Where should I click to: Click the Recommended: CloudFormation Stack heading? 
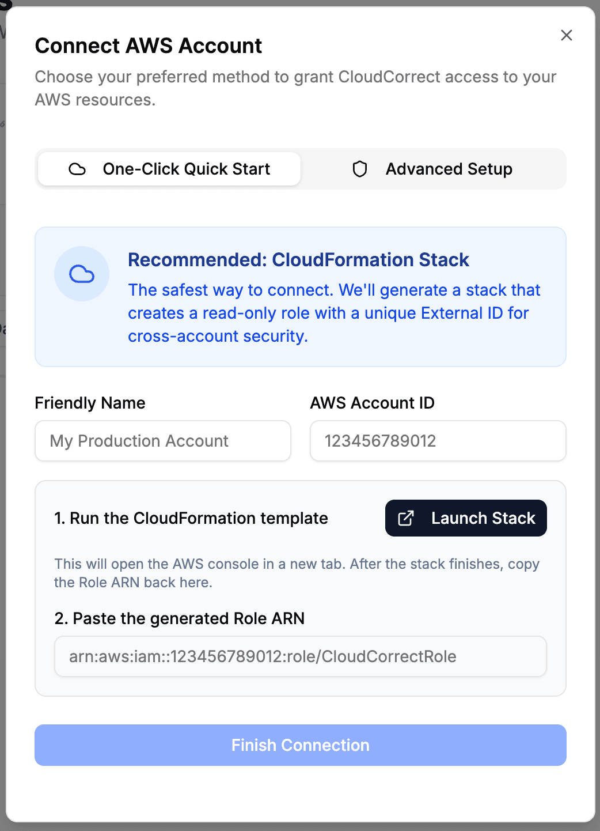point(298,260)
